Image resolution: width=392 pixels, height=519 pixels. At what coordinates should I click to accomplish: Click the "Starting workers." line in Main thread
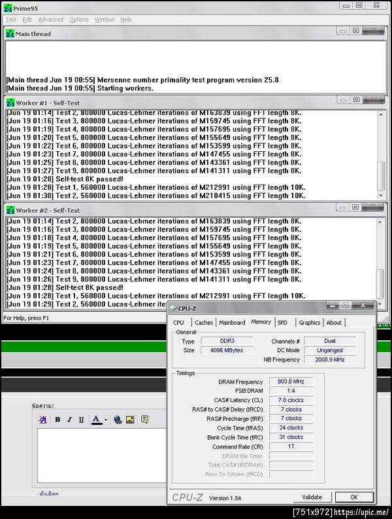point(80,88)
